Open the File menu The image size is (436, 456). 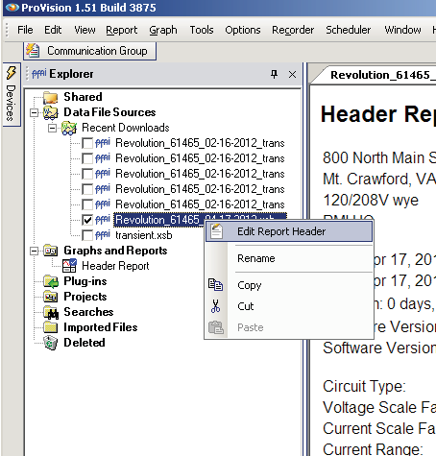pyautogui.click(x=25, y=30)
